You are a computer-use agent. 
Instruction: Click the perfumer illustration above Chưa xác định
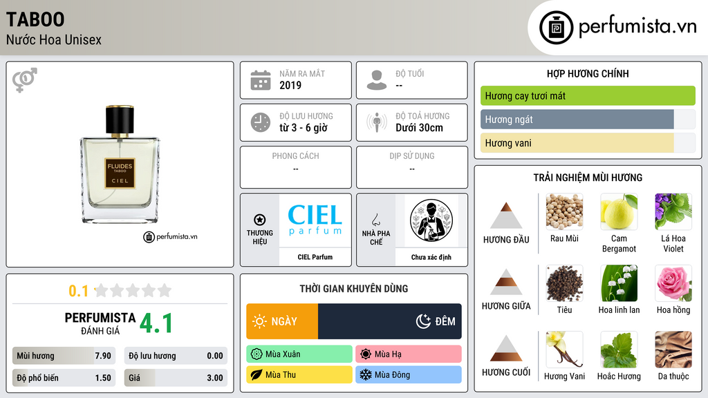click(431, 220)
